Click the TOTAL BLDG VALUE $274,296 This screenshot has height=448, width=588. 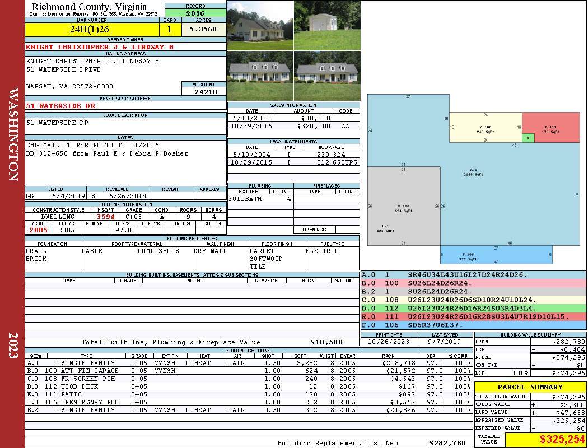coord(568,397)
